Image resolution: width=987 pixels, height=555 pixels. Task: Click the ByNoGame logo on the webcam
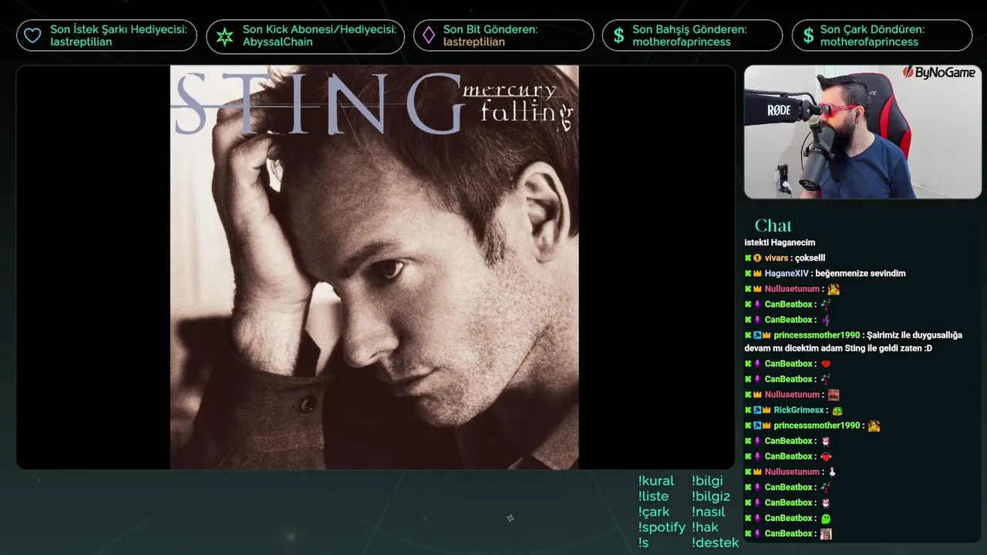pos(938,72)
